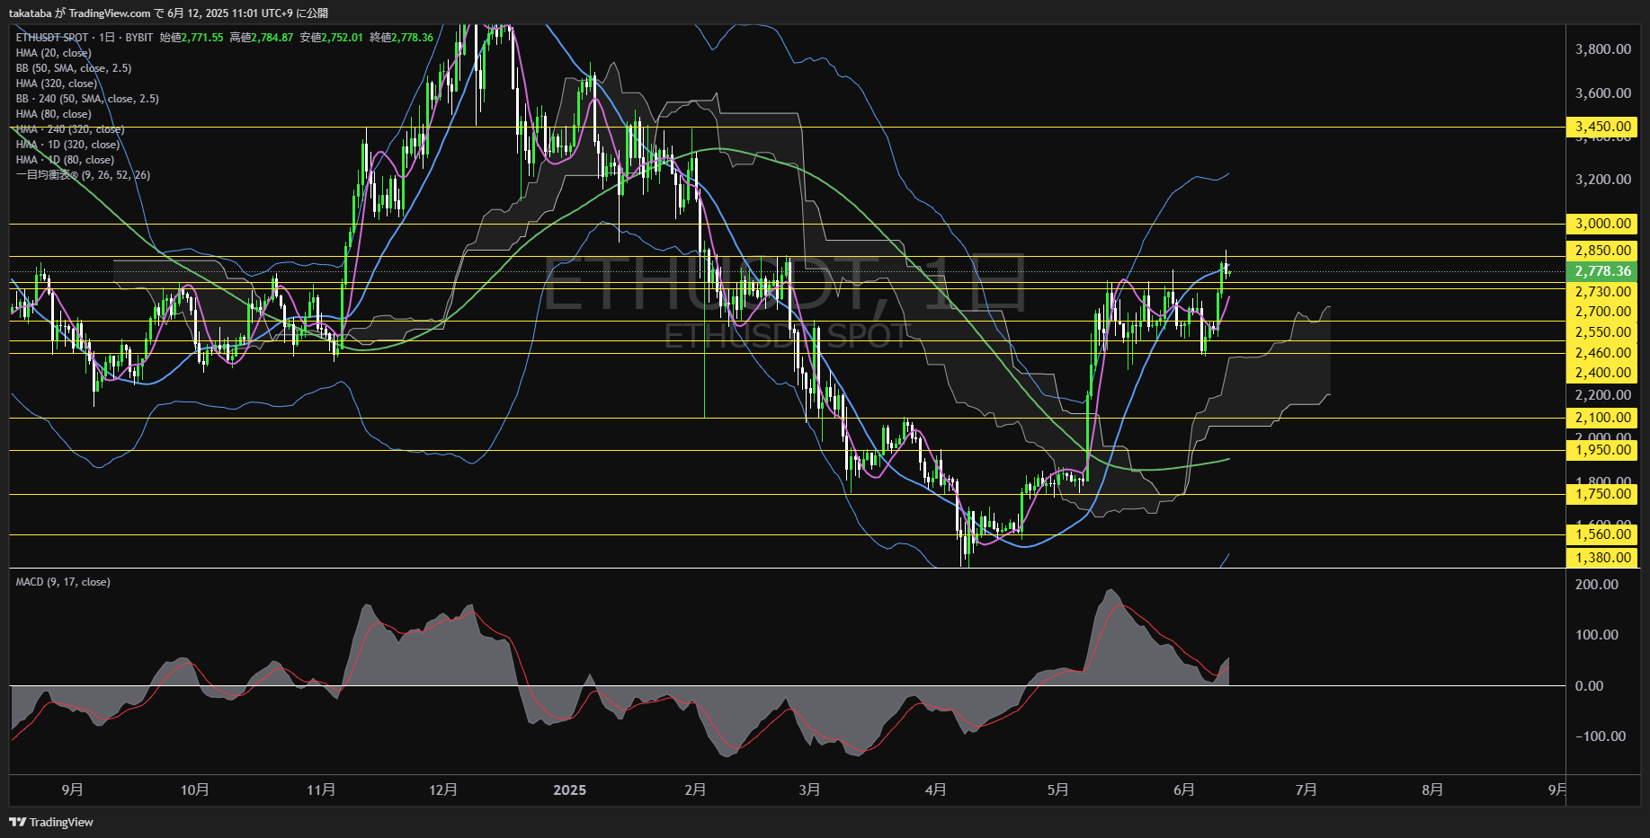The height and width of the screenshot is (838, 1650).
Task: Click the 8月 label on time axis
Action: (x=1432, y=790)
